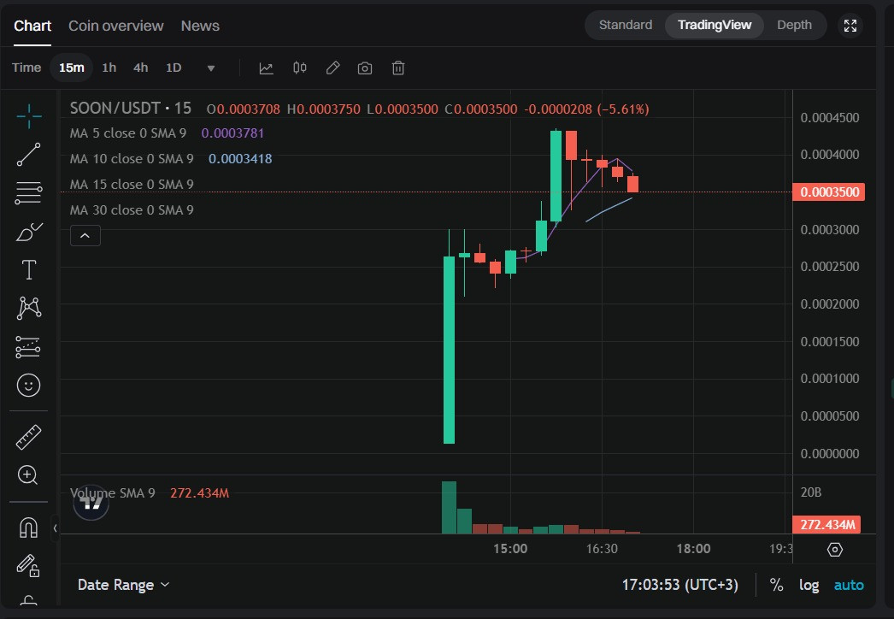Open the forecast and measurement tools

[28, 347]
